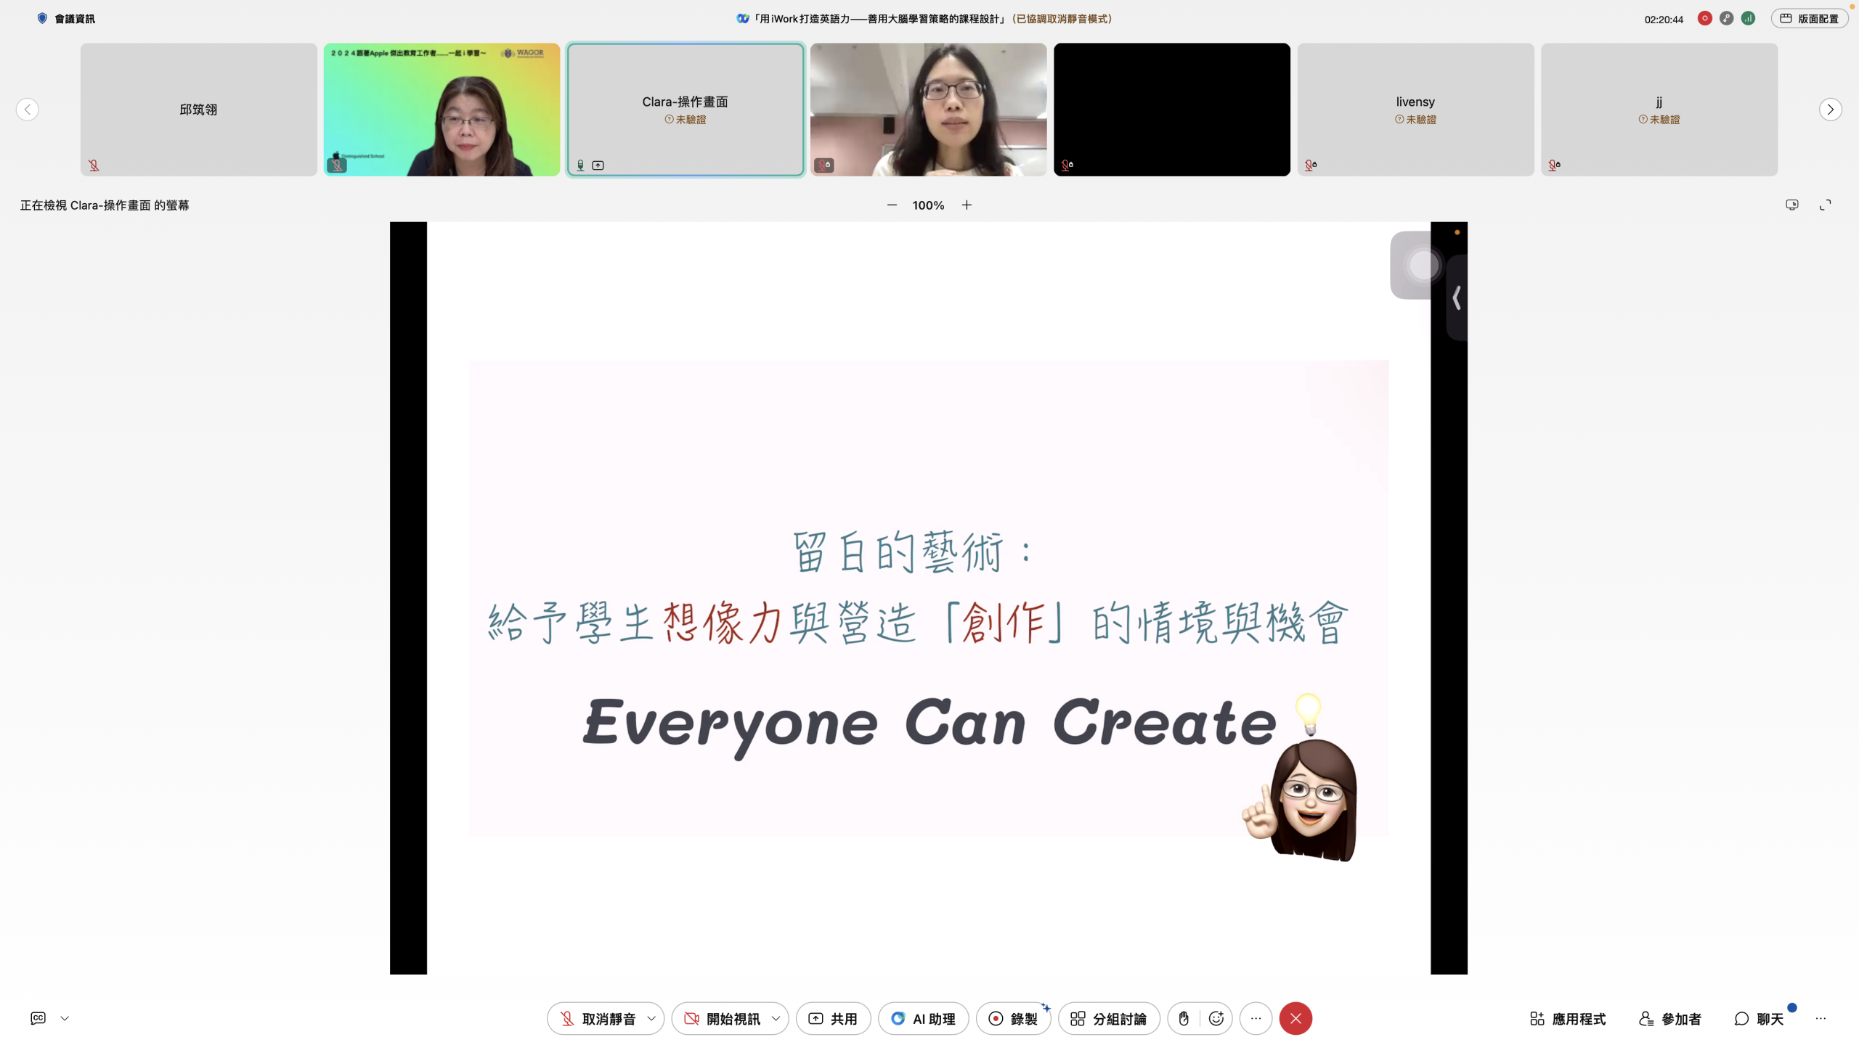Open the emoji reactions icon

1216,1018
